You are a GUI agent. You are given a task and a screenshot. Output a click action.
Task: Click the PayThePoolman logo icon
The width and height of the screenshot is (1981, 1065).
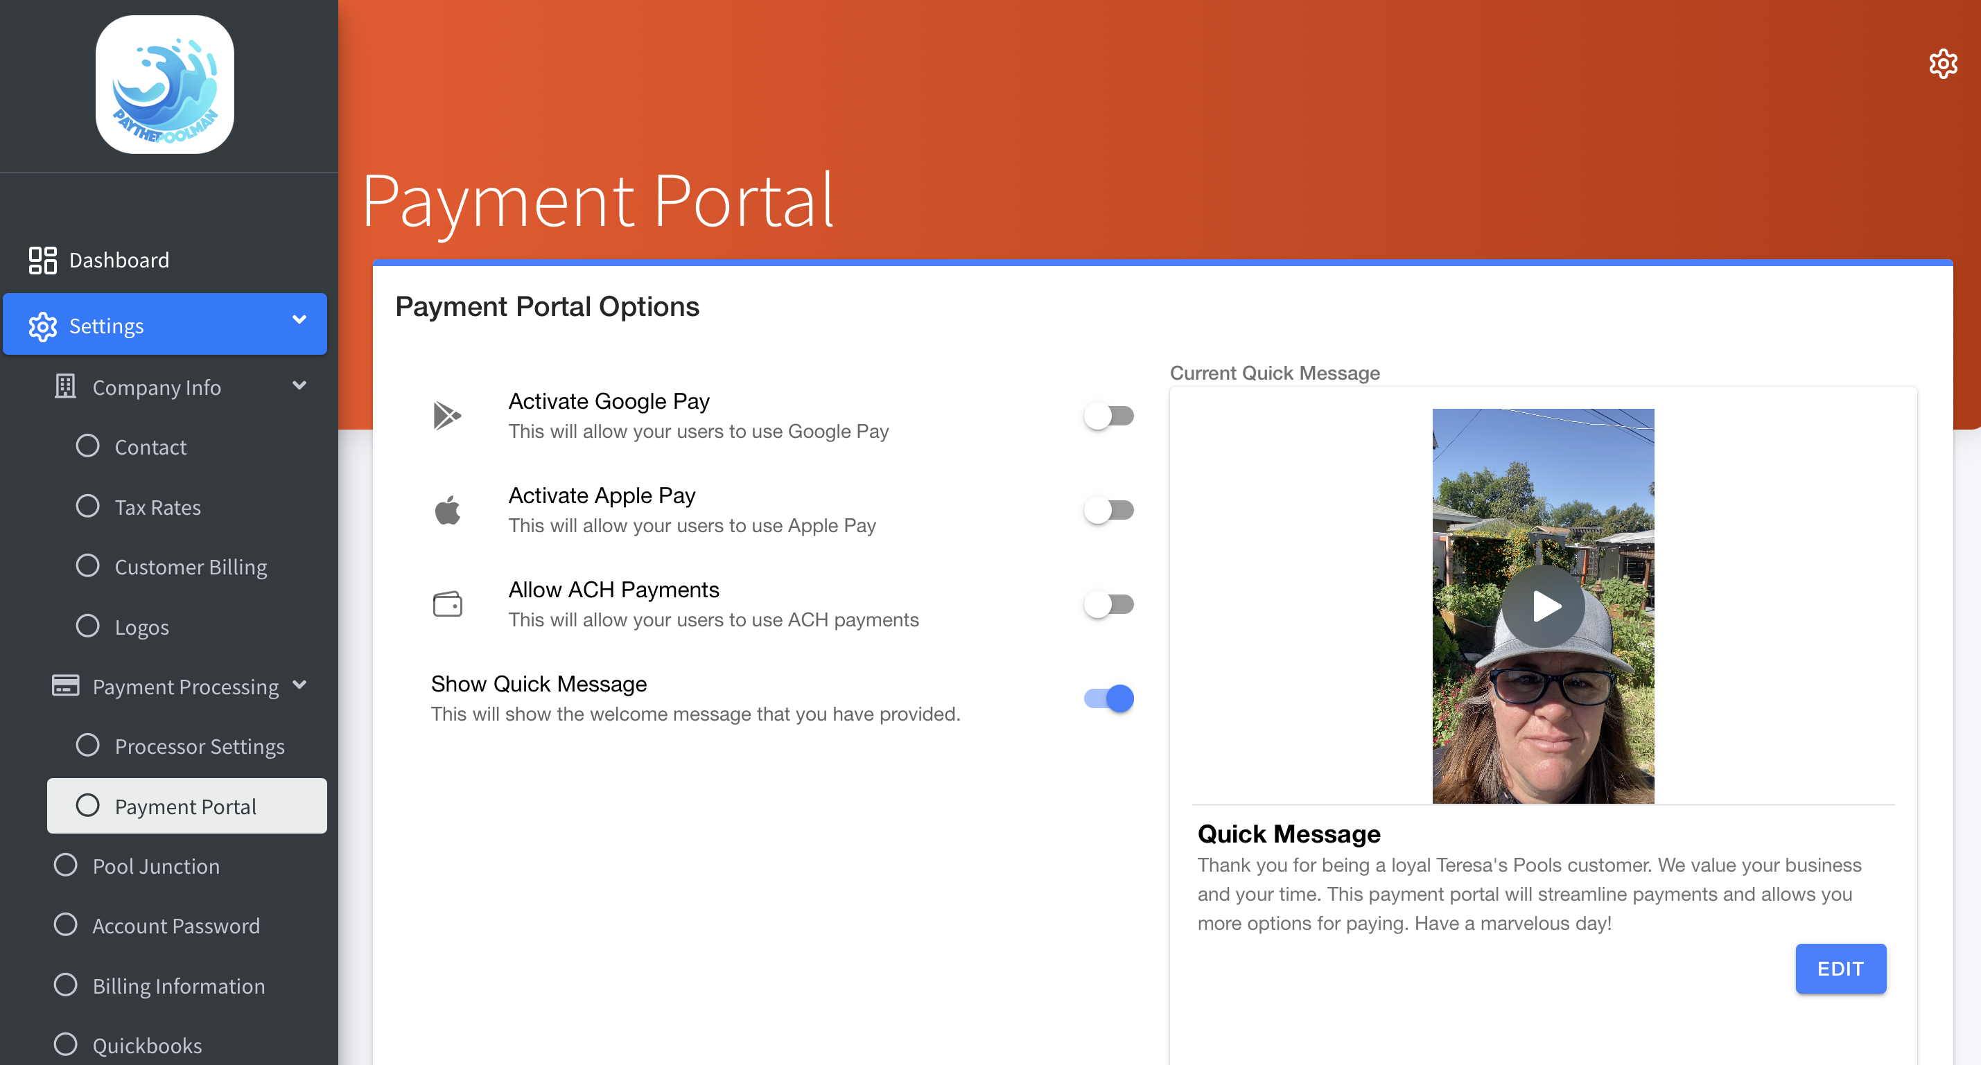point(164,85)
